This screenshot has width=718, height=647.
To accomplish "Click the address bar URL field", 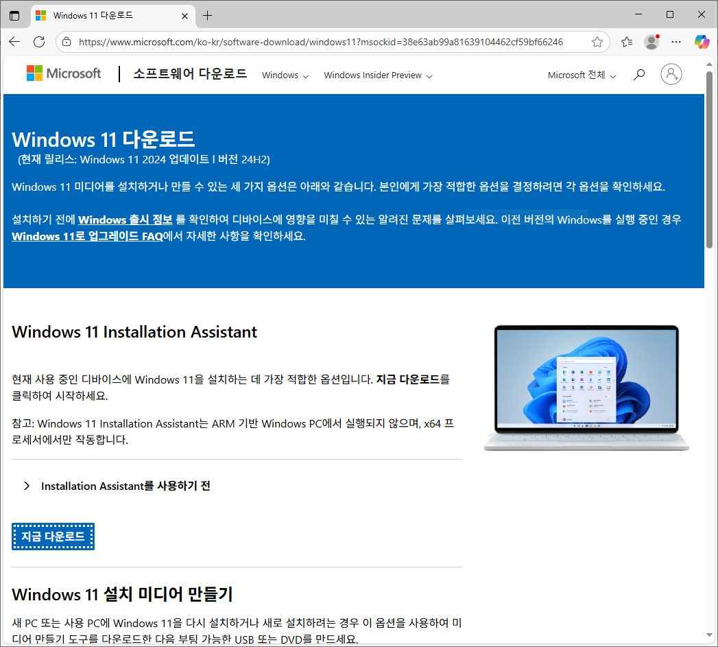I will pyautogui.click(x=320, y=42).
